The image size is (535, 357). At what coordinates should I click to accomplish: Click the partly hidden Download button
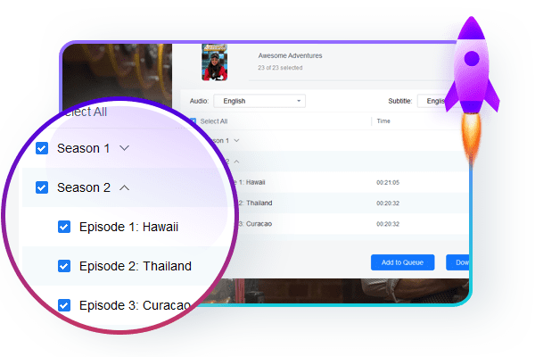[458, 262]
